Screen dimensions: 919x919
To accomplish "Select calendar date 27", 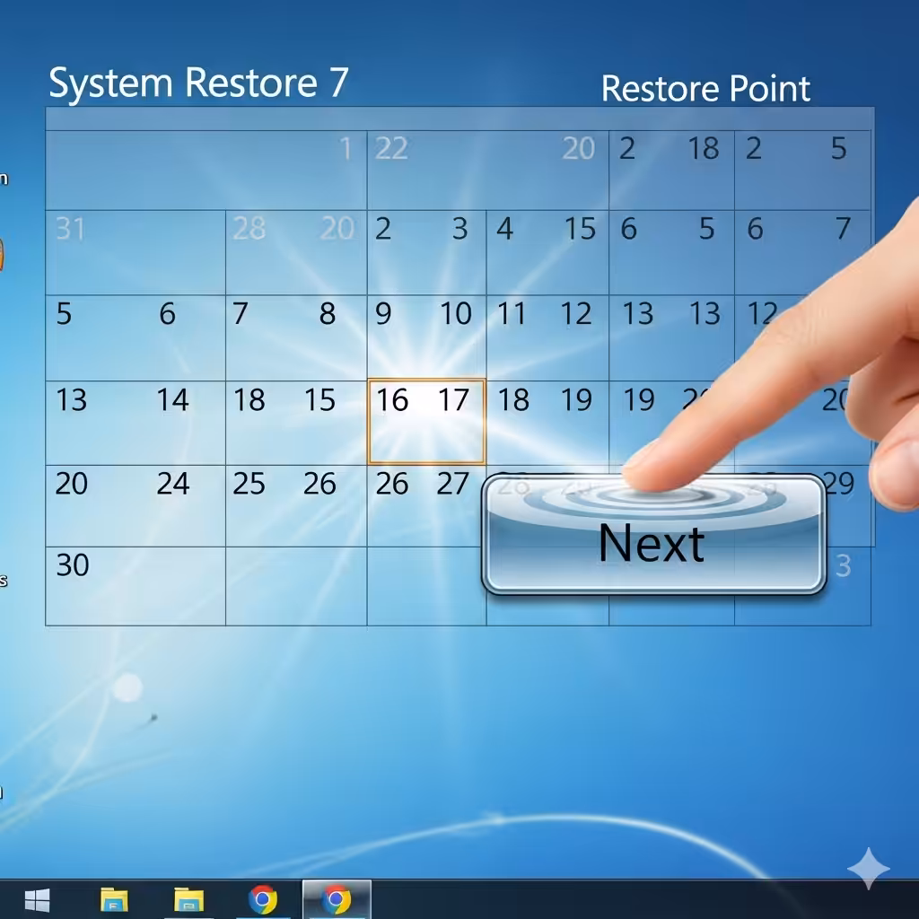I will tap(452, 484).
